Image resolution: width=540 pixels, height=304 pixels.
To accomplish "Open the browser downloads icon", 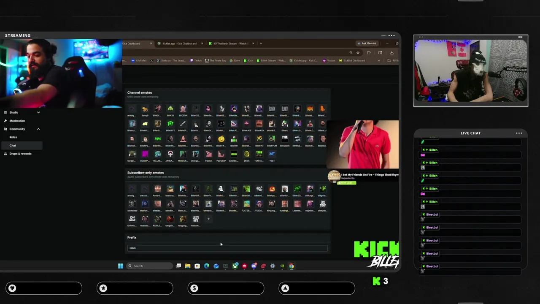I will (391, 53).
